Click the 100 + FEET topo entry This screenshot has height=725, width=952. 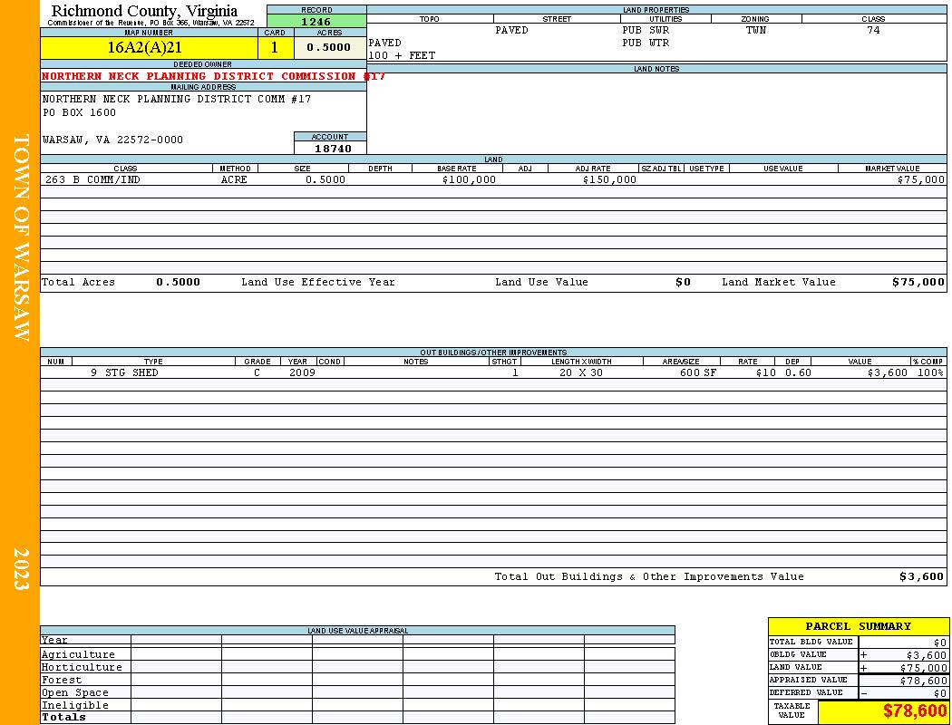[402, 56]
